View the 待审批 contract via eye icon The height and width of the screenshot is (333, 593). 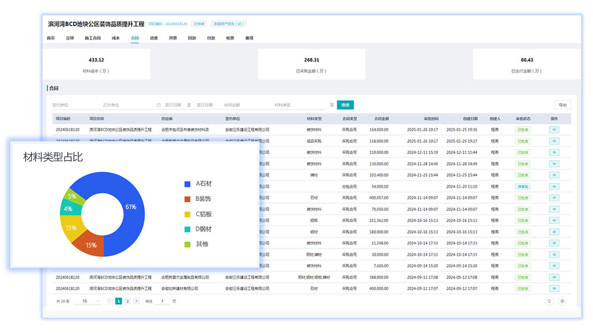point(554,186)
